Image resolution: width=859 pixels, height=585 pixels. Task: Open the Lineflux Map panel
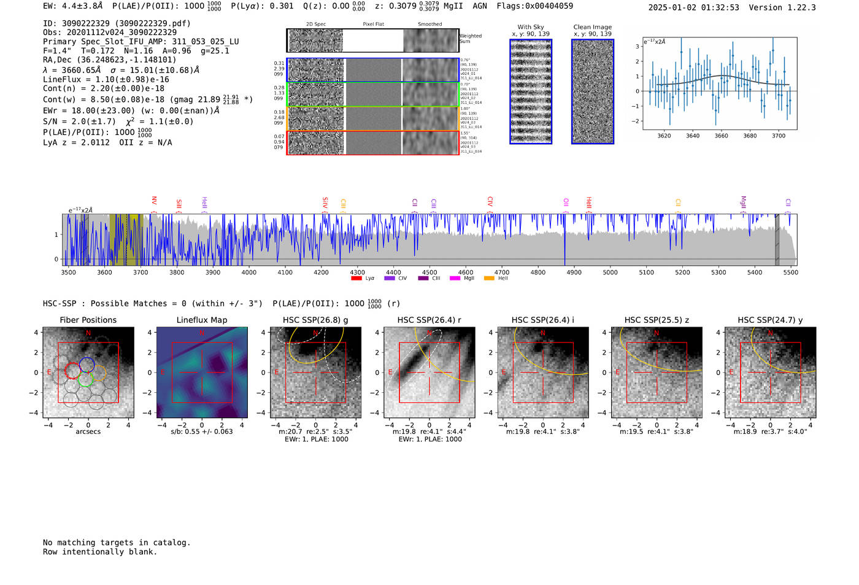[202, 372]
